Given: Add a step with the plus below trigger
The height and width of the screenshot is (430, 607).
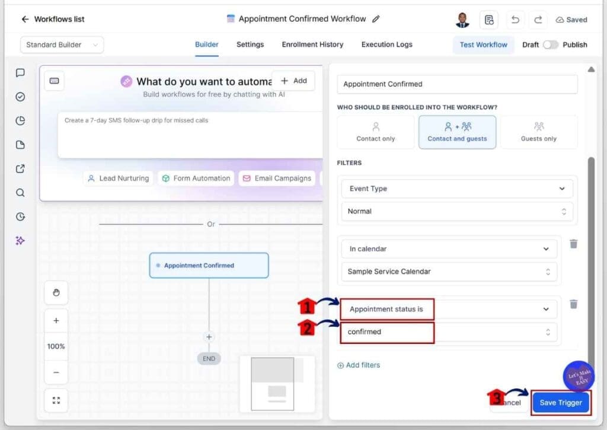Looking at the screenshot, I should coord(209,337).
